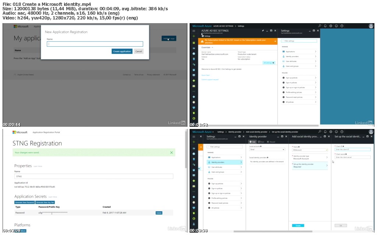377x237 pixels.
Task: Click Settings command under AZURE AD B2C SETTINGS title
Action: point(206,36)
